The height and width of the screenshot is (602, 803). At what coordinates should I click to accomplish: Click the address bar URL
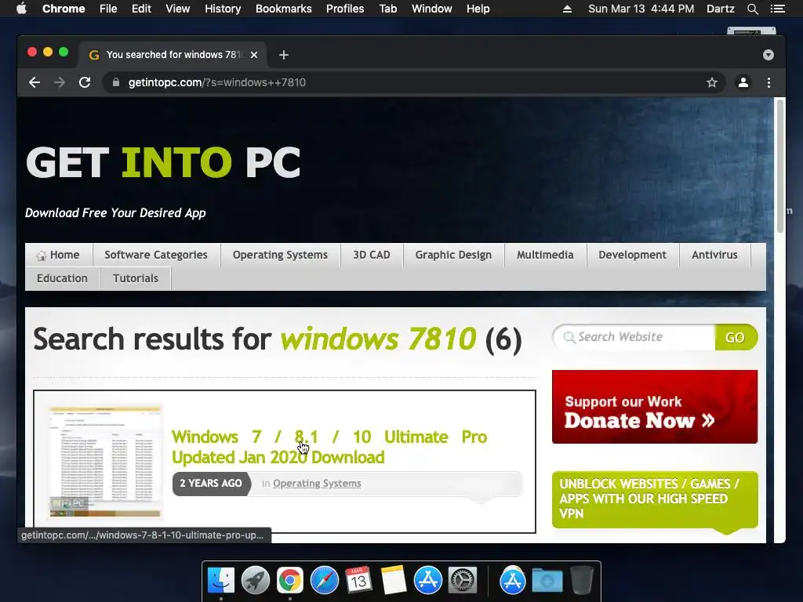[217, 82]
